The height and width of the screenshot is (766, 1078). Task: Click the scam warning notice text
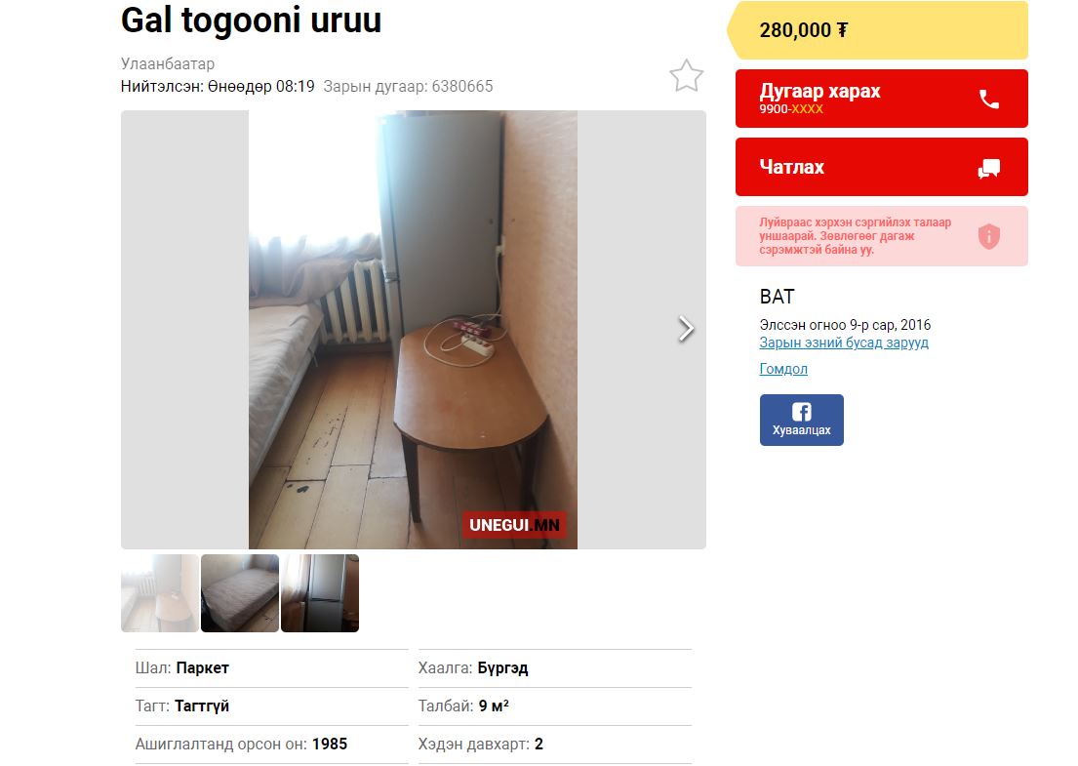(x=856, y=236)
